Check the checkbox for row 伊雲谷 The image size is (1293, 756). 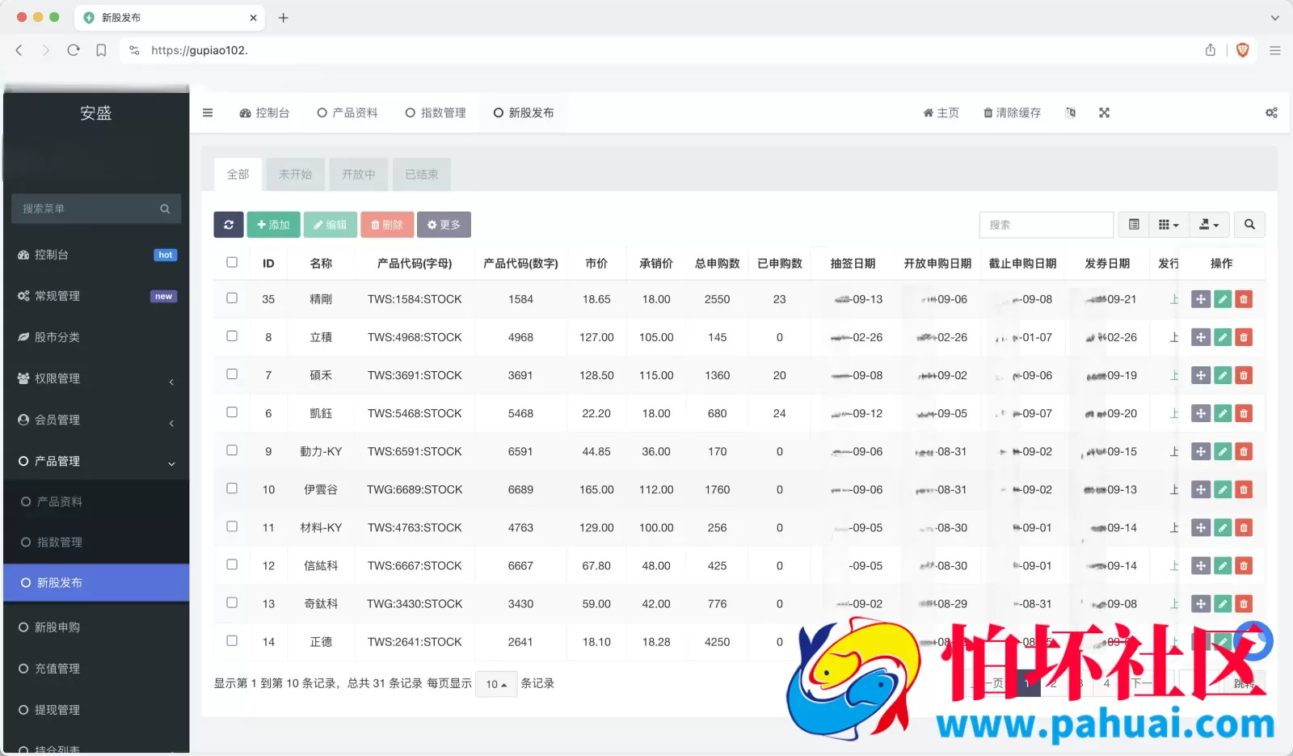point(232,488)
